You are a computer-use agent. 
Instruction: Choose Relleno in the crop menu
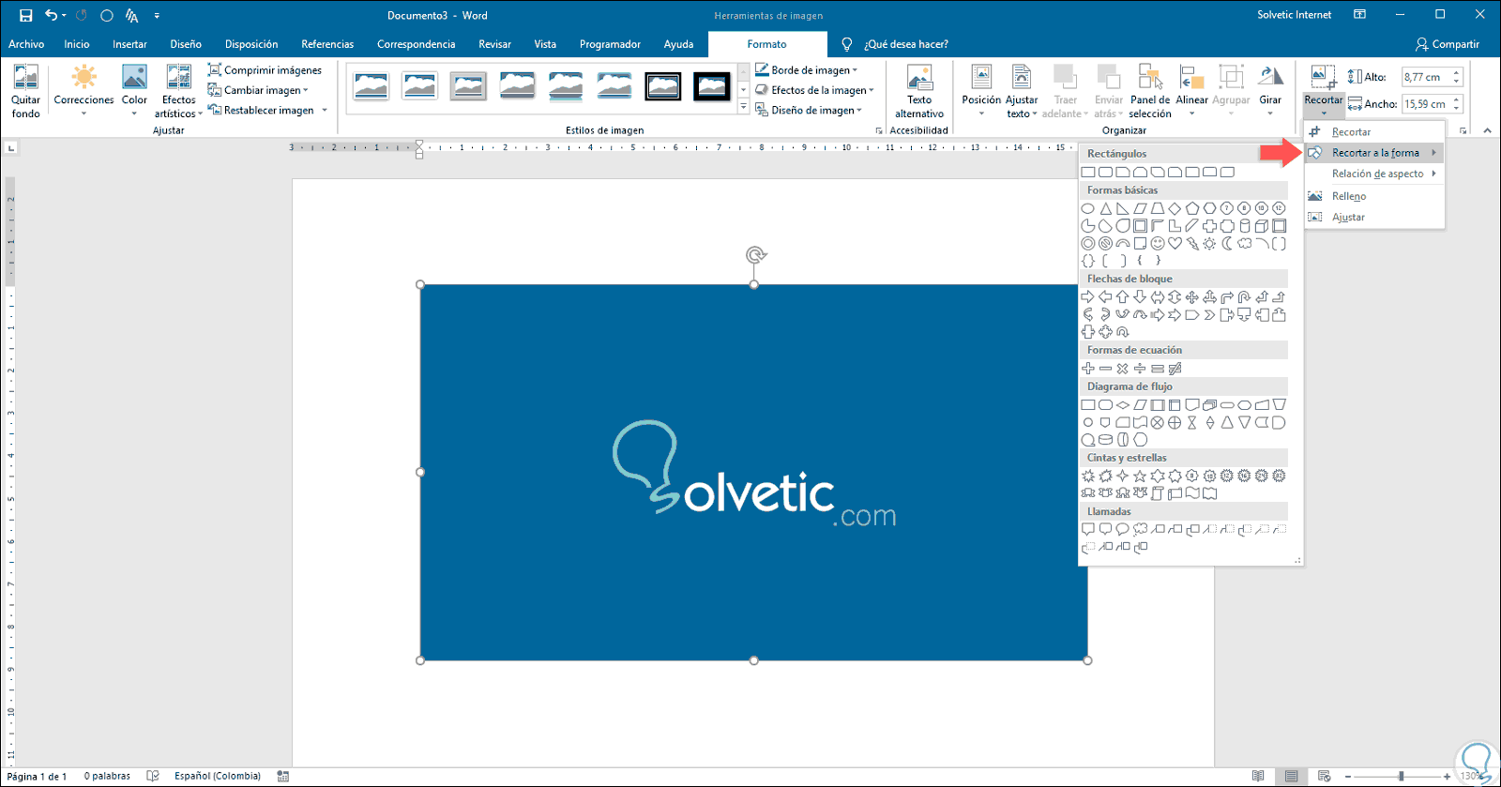[x=1374, y=196]
